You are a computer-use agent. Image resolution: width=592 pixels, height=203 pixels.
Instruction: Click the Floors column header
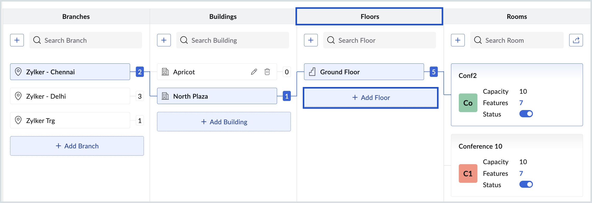369,17
